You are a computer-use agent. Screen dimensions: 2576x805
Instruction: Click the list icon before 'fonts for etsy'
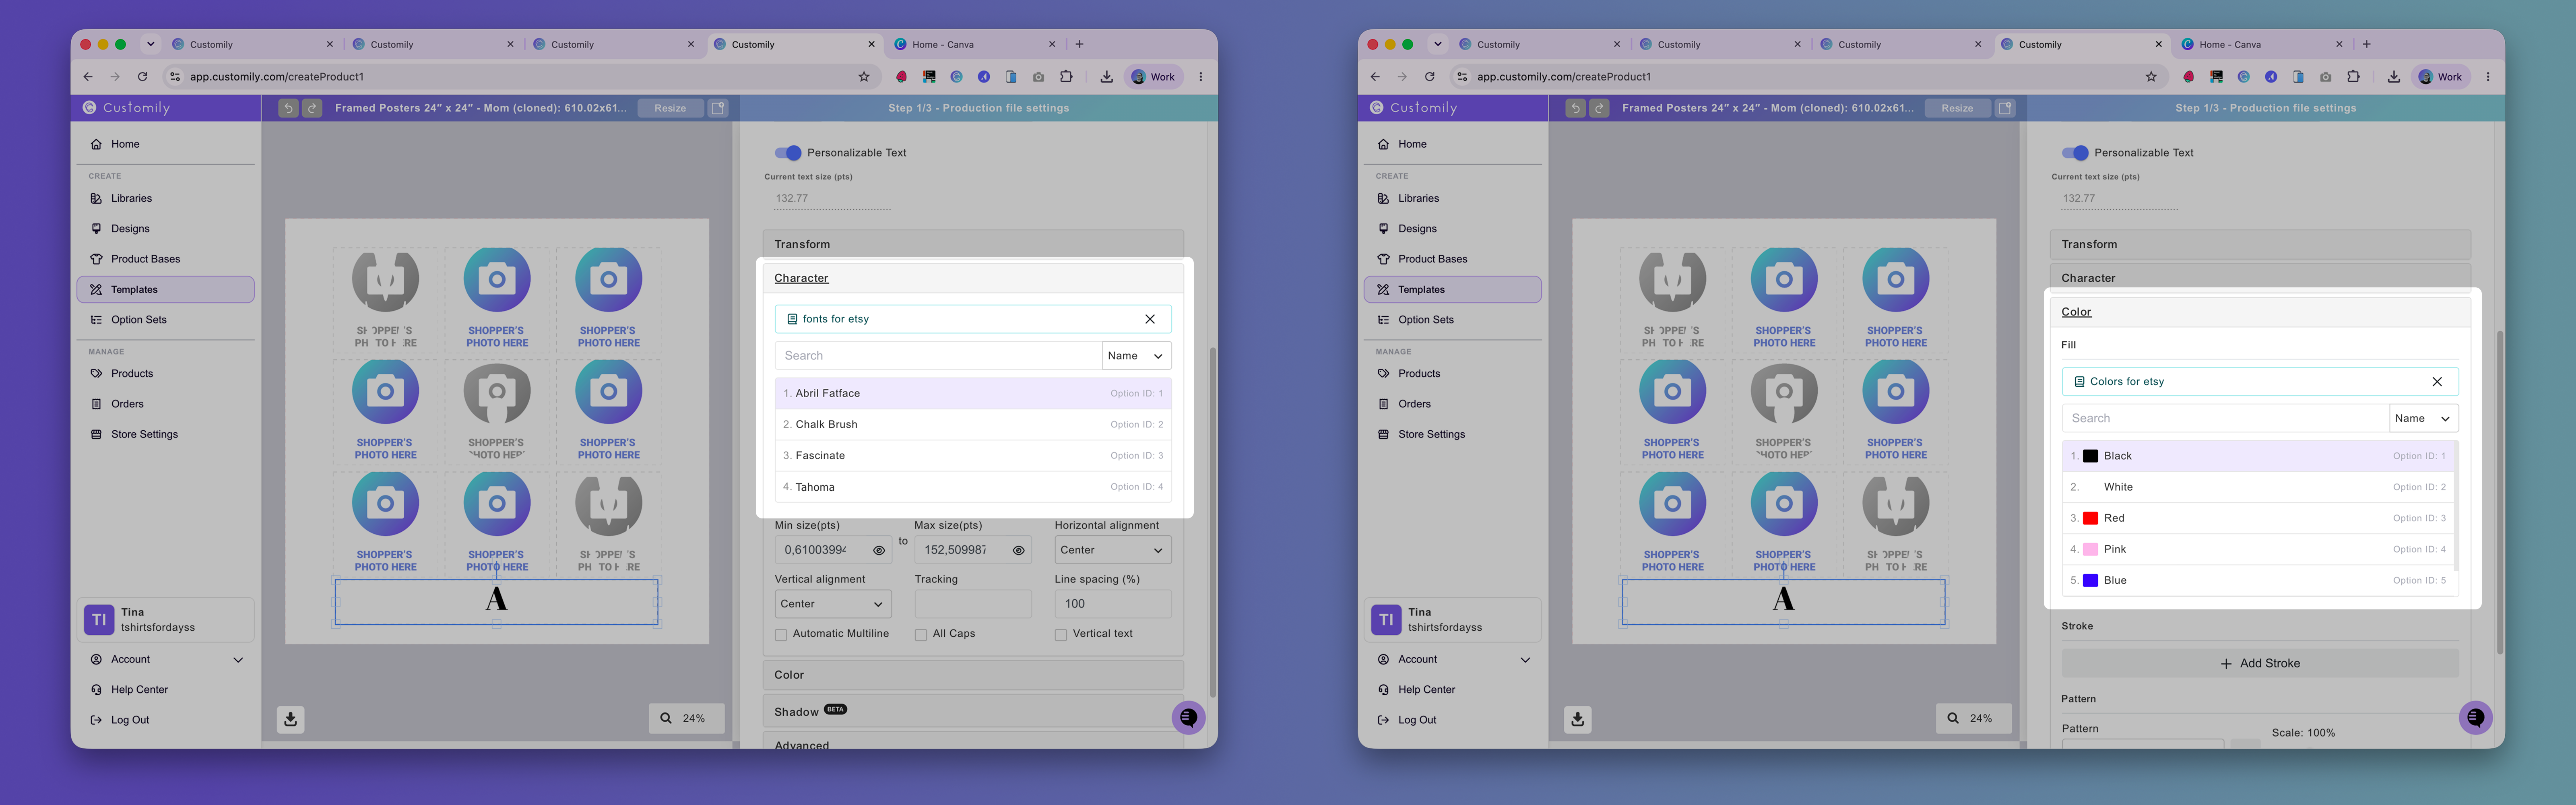click(x=792, y=319)
